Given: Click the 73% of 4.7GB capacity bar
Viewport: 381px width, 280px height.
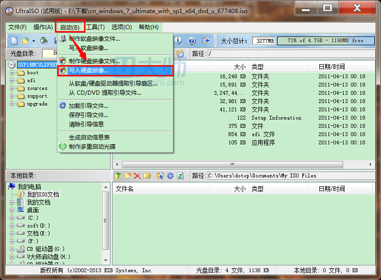Looking at the screenshot, I should [x=326, y=41].
